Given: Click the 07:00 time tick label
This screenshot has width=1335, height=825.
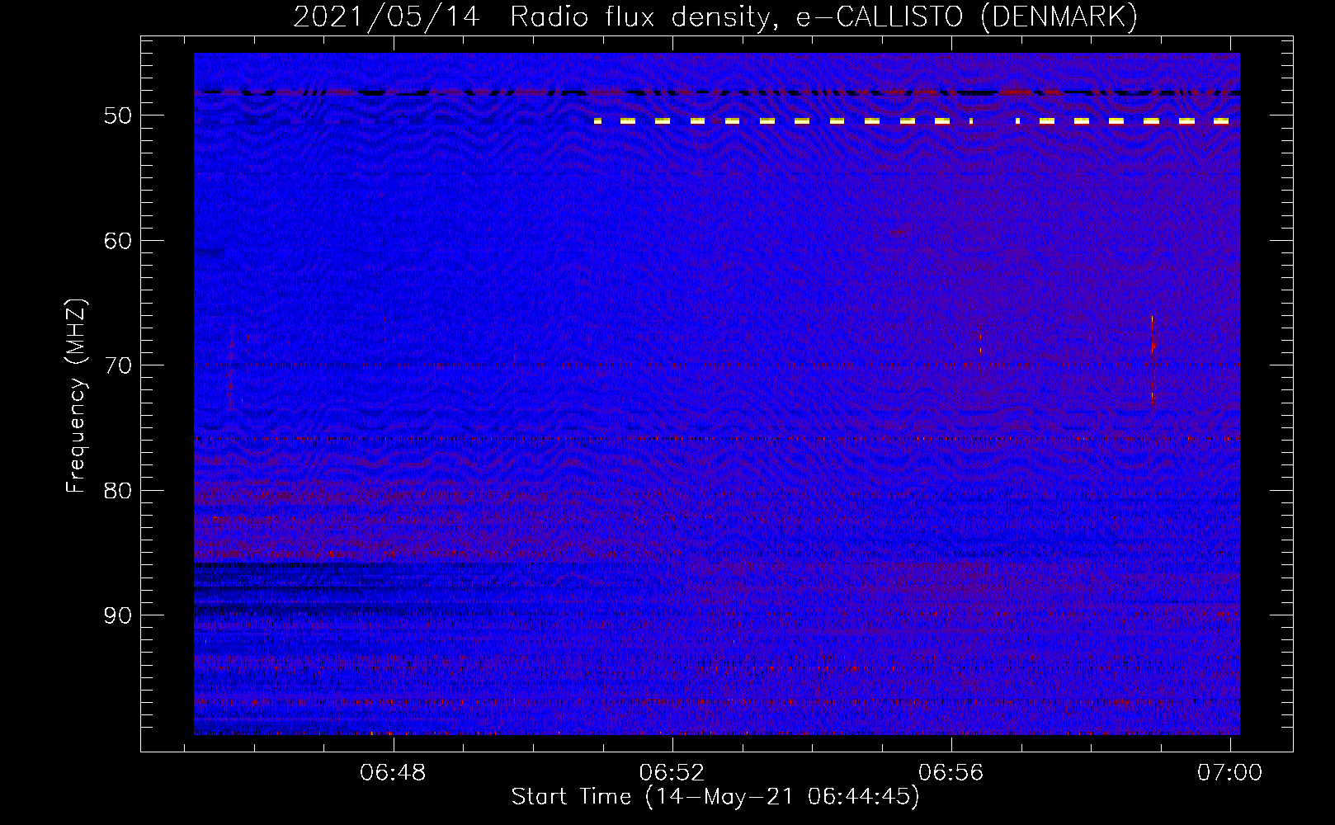Looking at the screenshot, I should pyautogui.click(x=1229, y=773).
